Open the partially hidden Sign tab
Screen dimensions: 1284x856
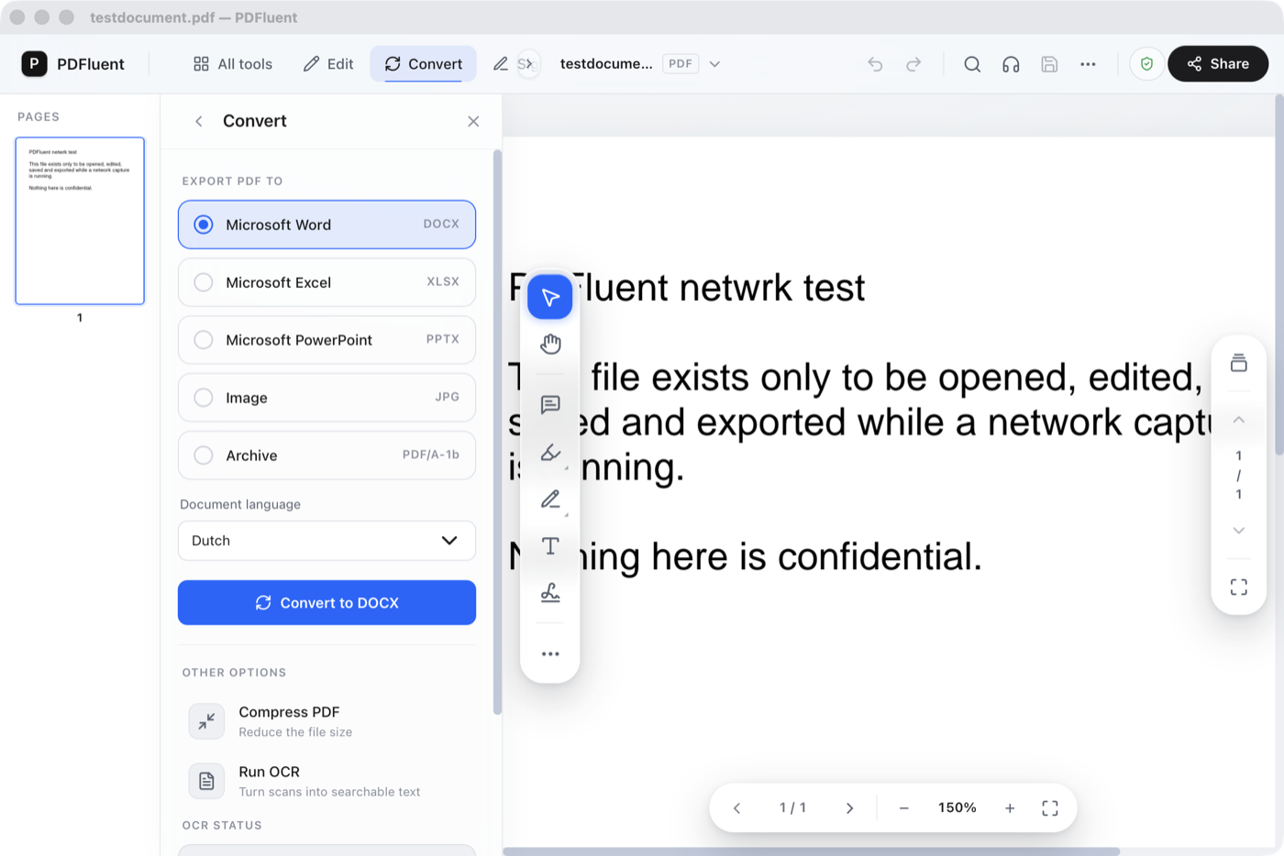pyautogui.click(x=513, y=64)
